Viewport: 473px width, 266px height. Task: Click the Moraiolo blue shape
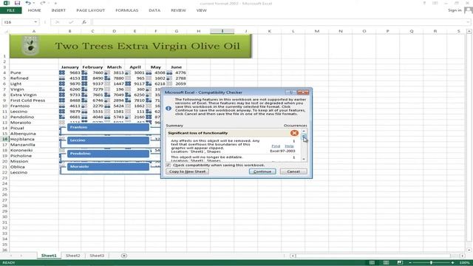(x=108, y=166)
